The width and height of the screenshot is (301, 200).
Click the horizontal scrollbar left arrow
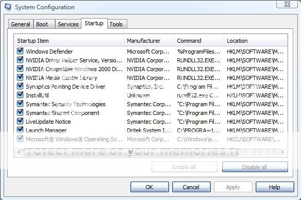click(x=19, y=152)
